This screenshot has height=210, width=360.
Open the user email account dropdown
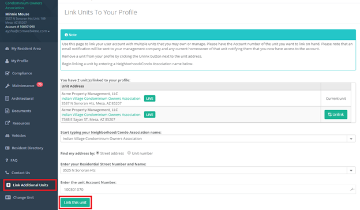[x=27, y=31]
